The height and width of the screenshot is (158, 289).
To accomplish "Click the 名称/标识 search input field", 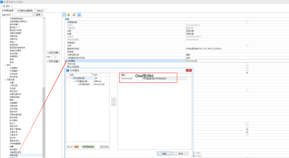I will (23, 15).
